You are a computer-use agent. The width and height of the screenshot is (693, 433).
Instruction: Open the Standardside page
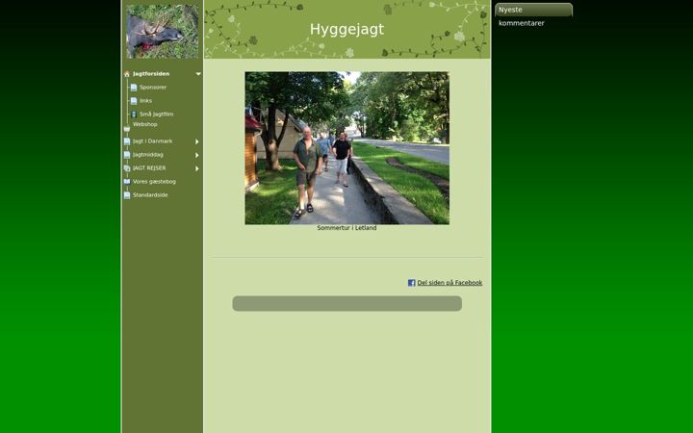[x=150, y=194]
